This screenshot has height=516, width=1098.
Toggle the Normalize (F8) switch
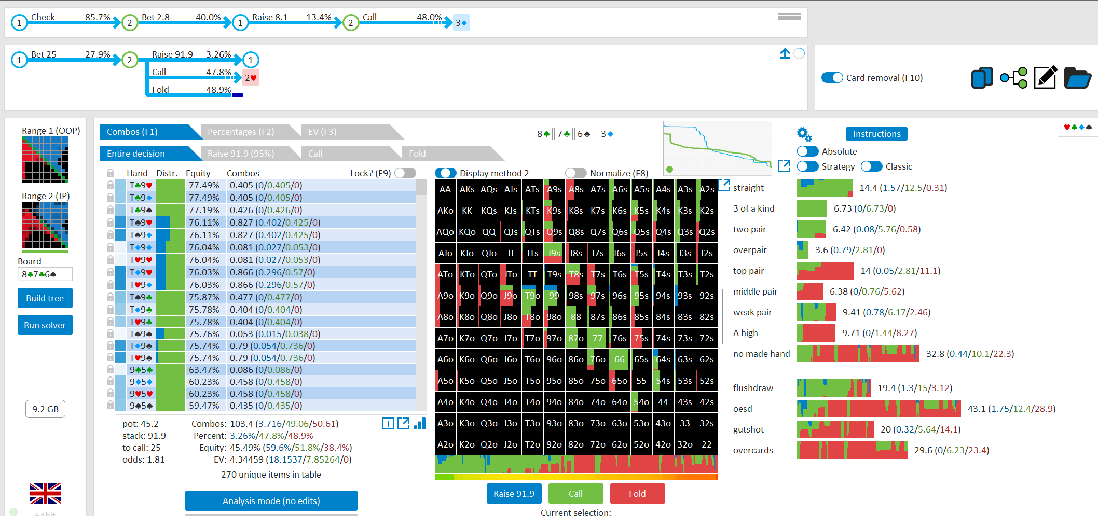pos(575,173)
